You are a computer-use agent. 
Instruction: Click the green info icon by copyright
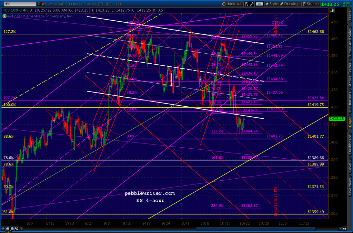(x=4, y=16)
